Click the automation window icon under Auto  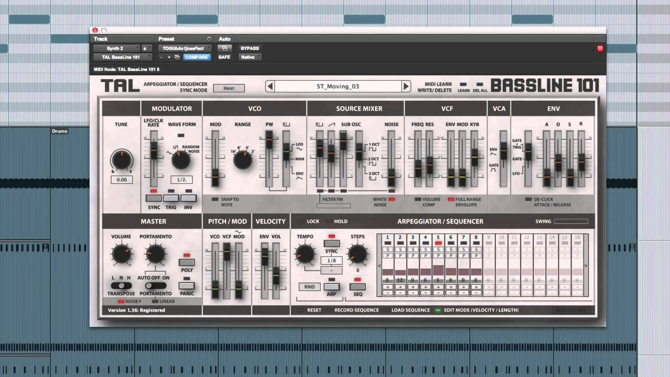[x=224, y=48]
